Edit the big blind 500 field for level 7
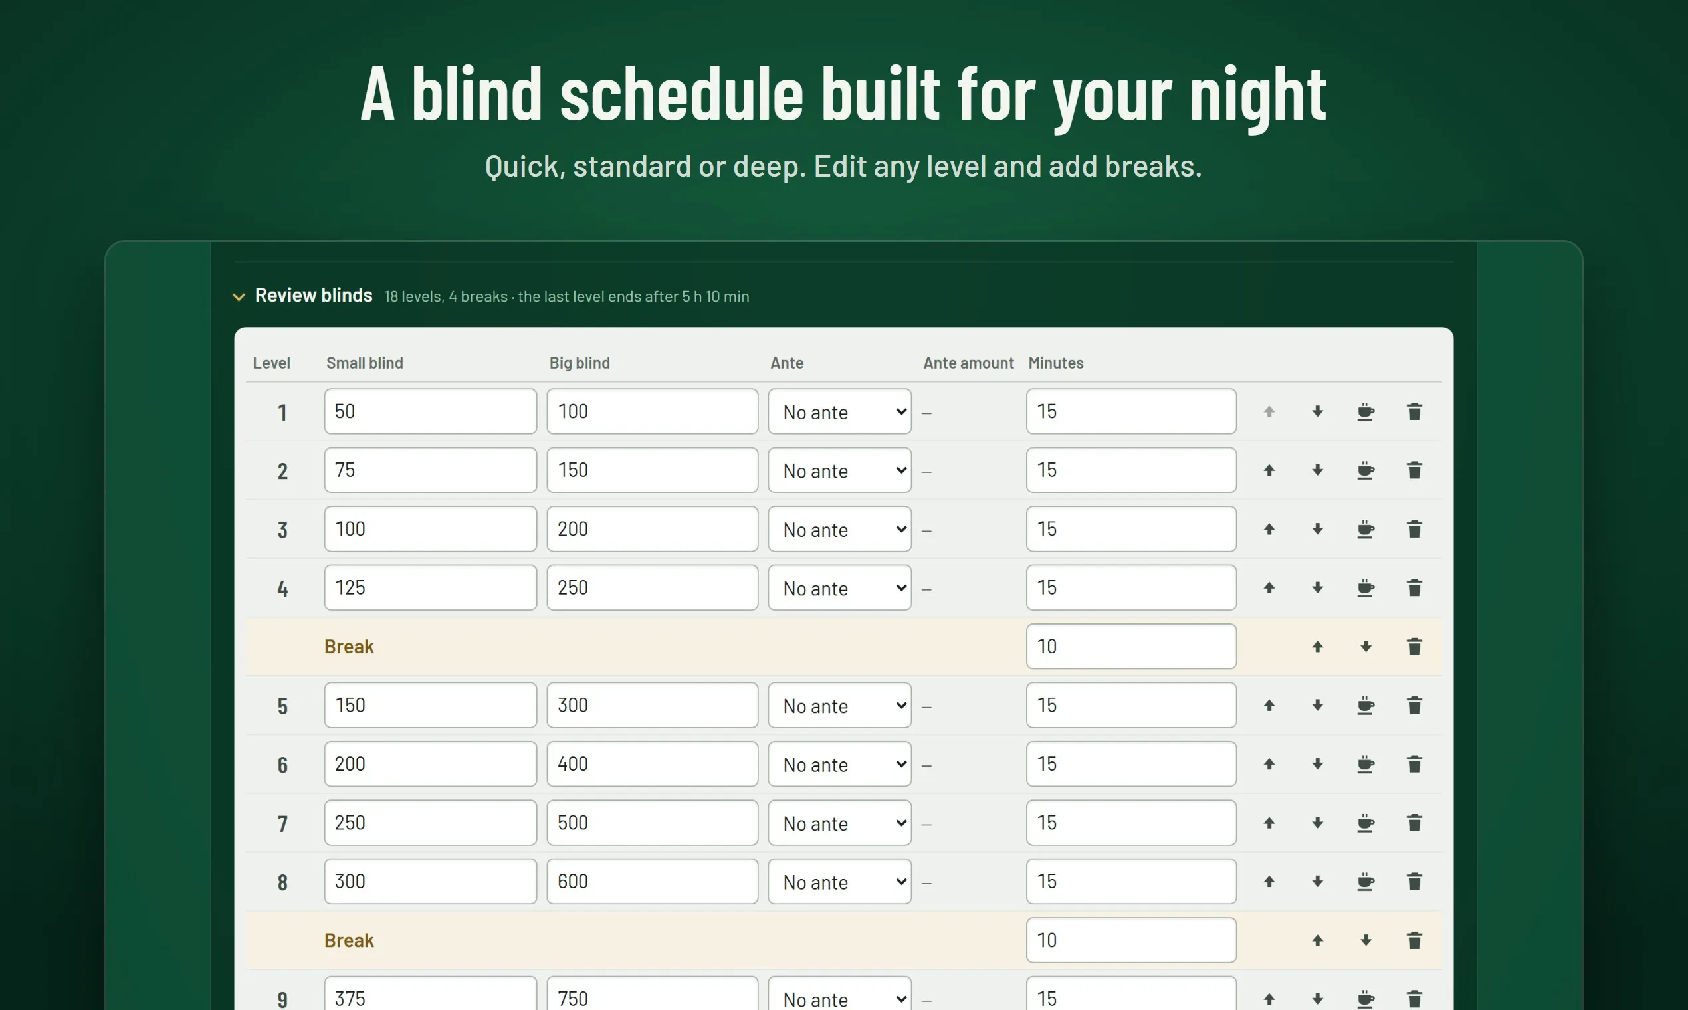This screenshot has height=1010, width=1688. [x=652, y=822]
